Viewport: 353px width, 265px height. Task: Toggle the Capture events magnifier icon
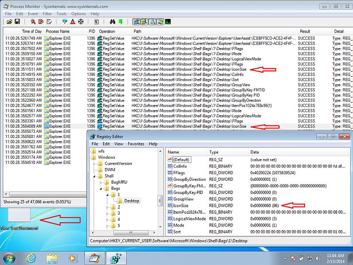32,22
